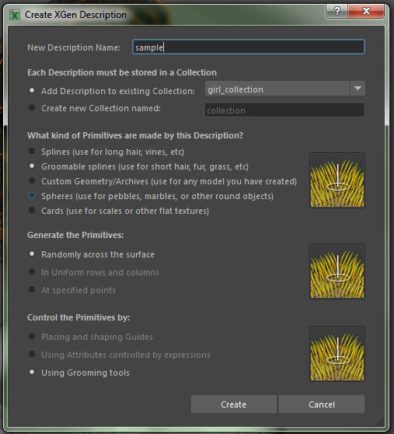394x434 pixels.
Task: Click the Control Primitives preview image
Action: 337,354
